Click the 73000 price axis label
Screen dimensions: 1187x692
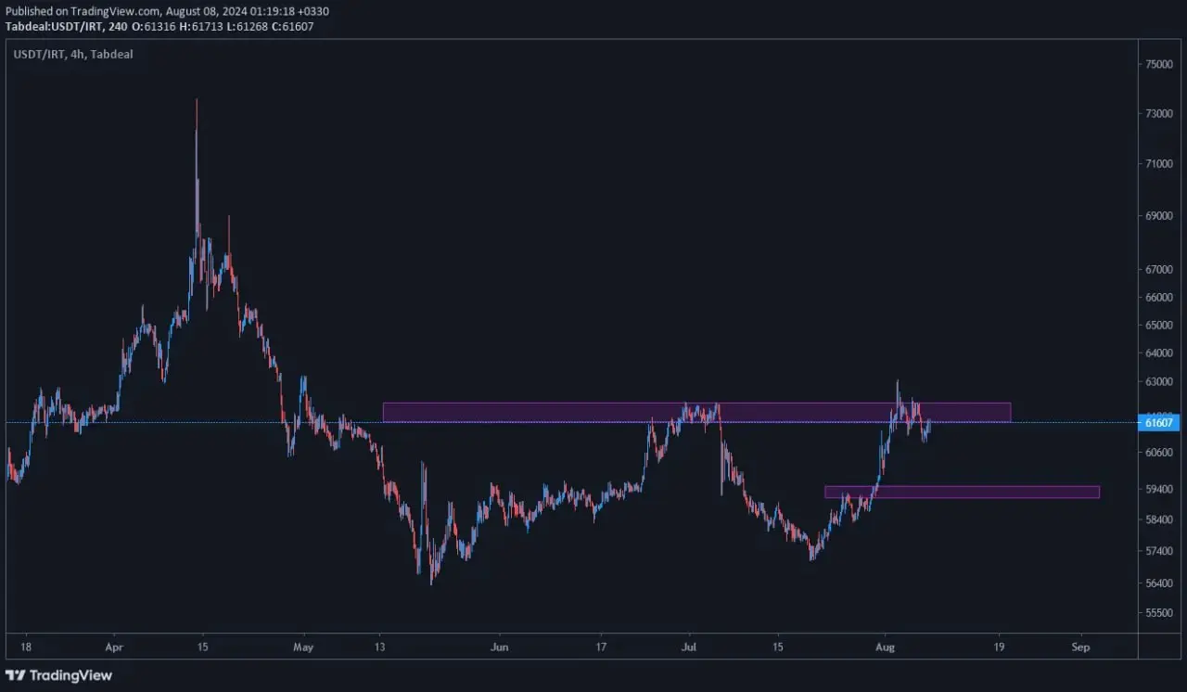coord(1160,113)
